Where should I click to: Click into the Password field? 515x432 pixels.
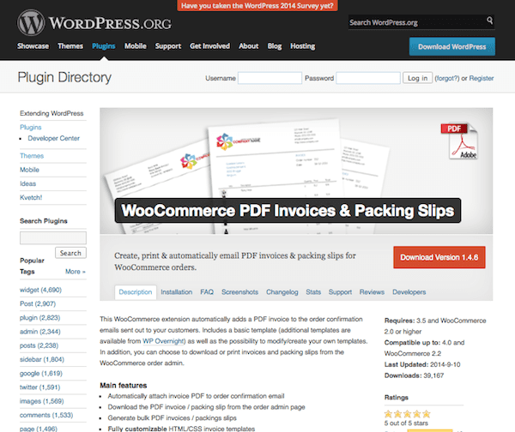tap(368, 78)
